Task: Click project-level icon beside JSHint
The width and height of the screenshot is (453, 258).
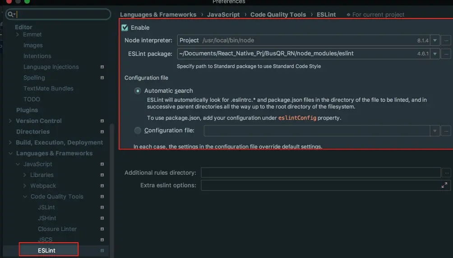Action: [x=102, y=218]
